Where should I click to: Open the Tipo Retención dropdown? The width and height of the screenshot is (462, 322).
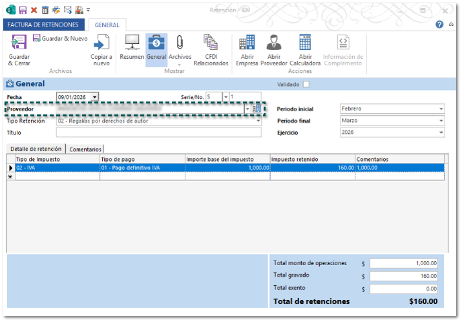coord(258,121)
